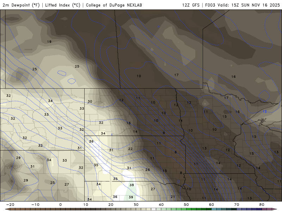Screen dimensions: 282x211
Task: Click the 40 label on the color scale
Action: 161,205
